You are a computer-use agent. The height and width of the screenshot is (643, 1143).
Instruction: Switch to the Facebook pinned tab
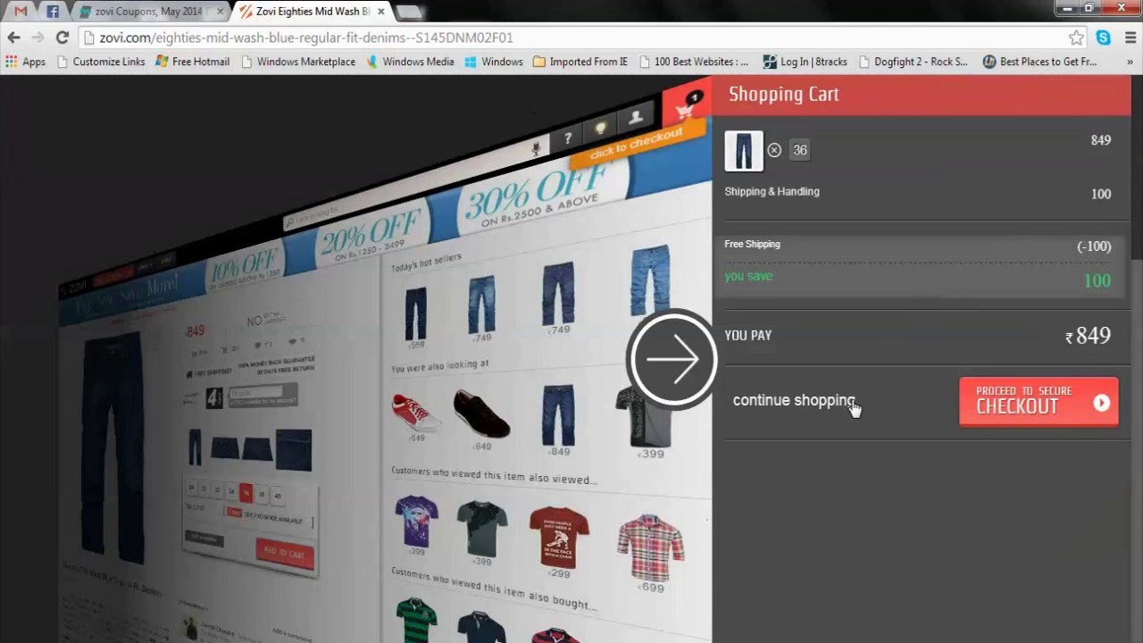[x=53, y=12]
